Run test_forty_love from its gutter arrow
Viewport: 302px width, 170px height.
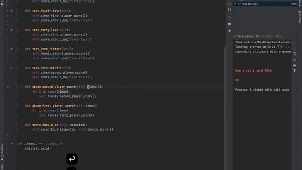pyautogui.click(x=12, y=30)
